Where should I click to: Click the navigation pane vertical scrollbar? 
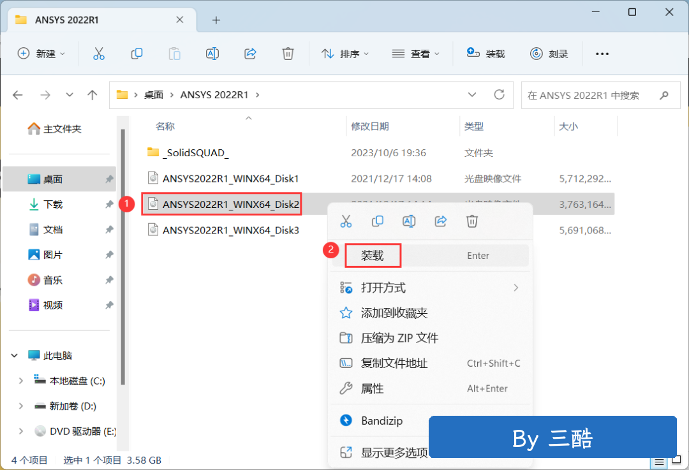pos(123,257)
